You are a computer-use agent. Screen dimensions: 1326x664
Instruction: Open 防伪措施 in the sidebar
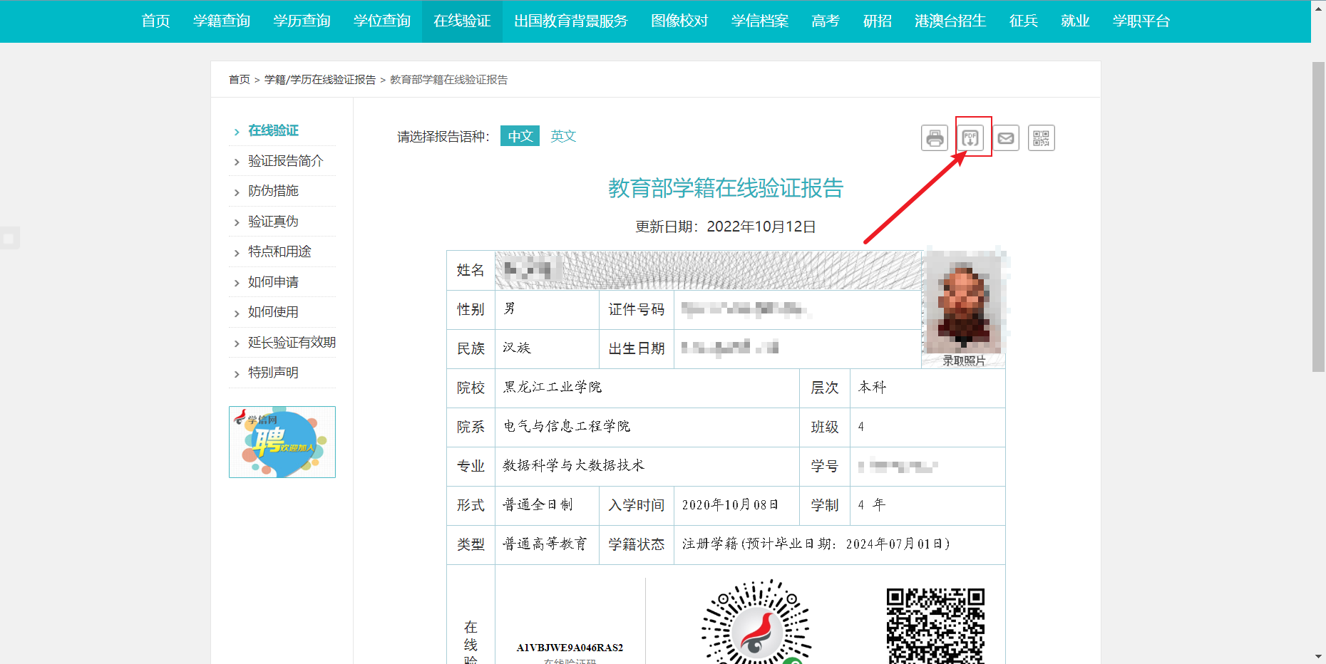coord(274,191)
